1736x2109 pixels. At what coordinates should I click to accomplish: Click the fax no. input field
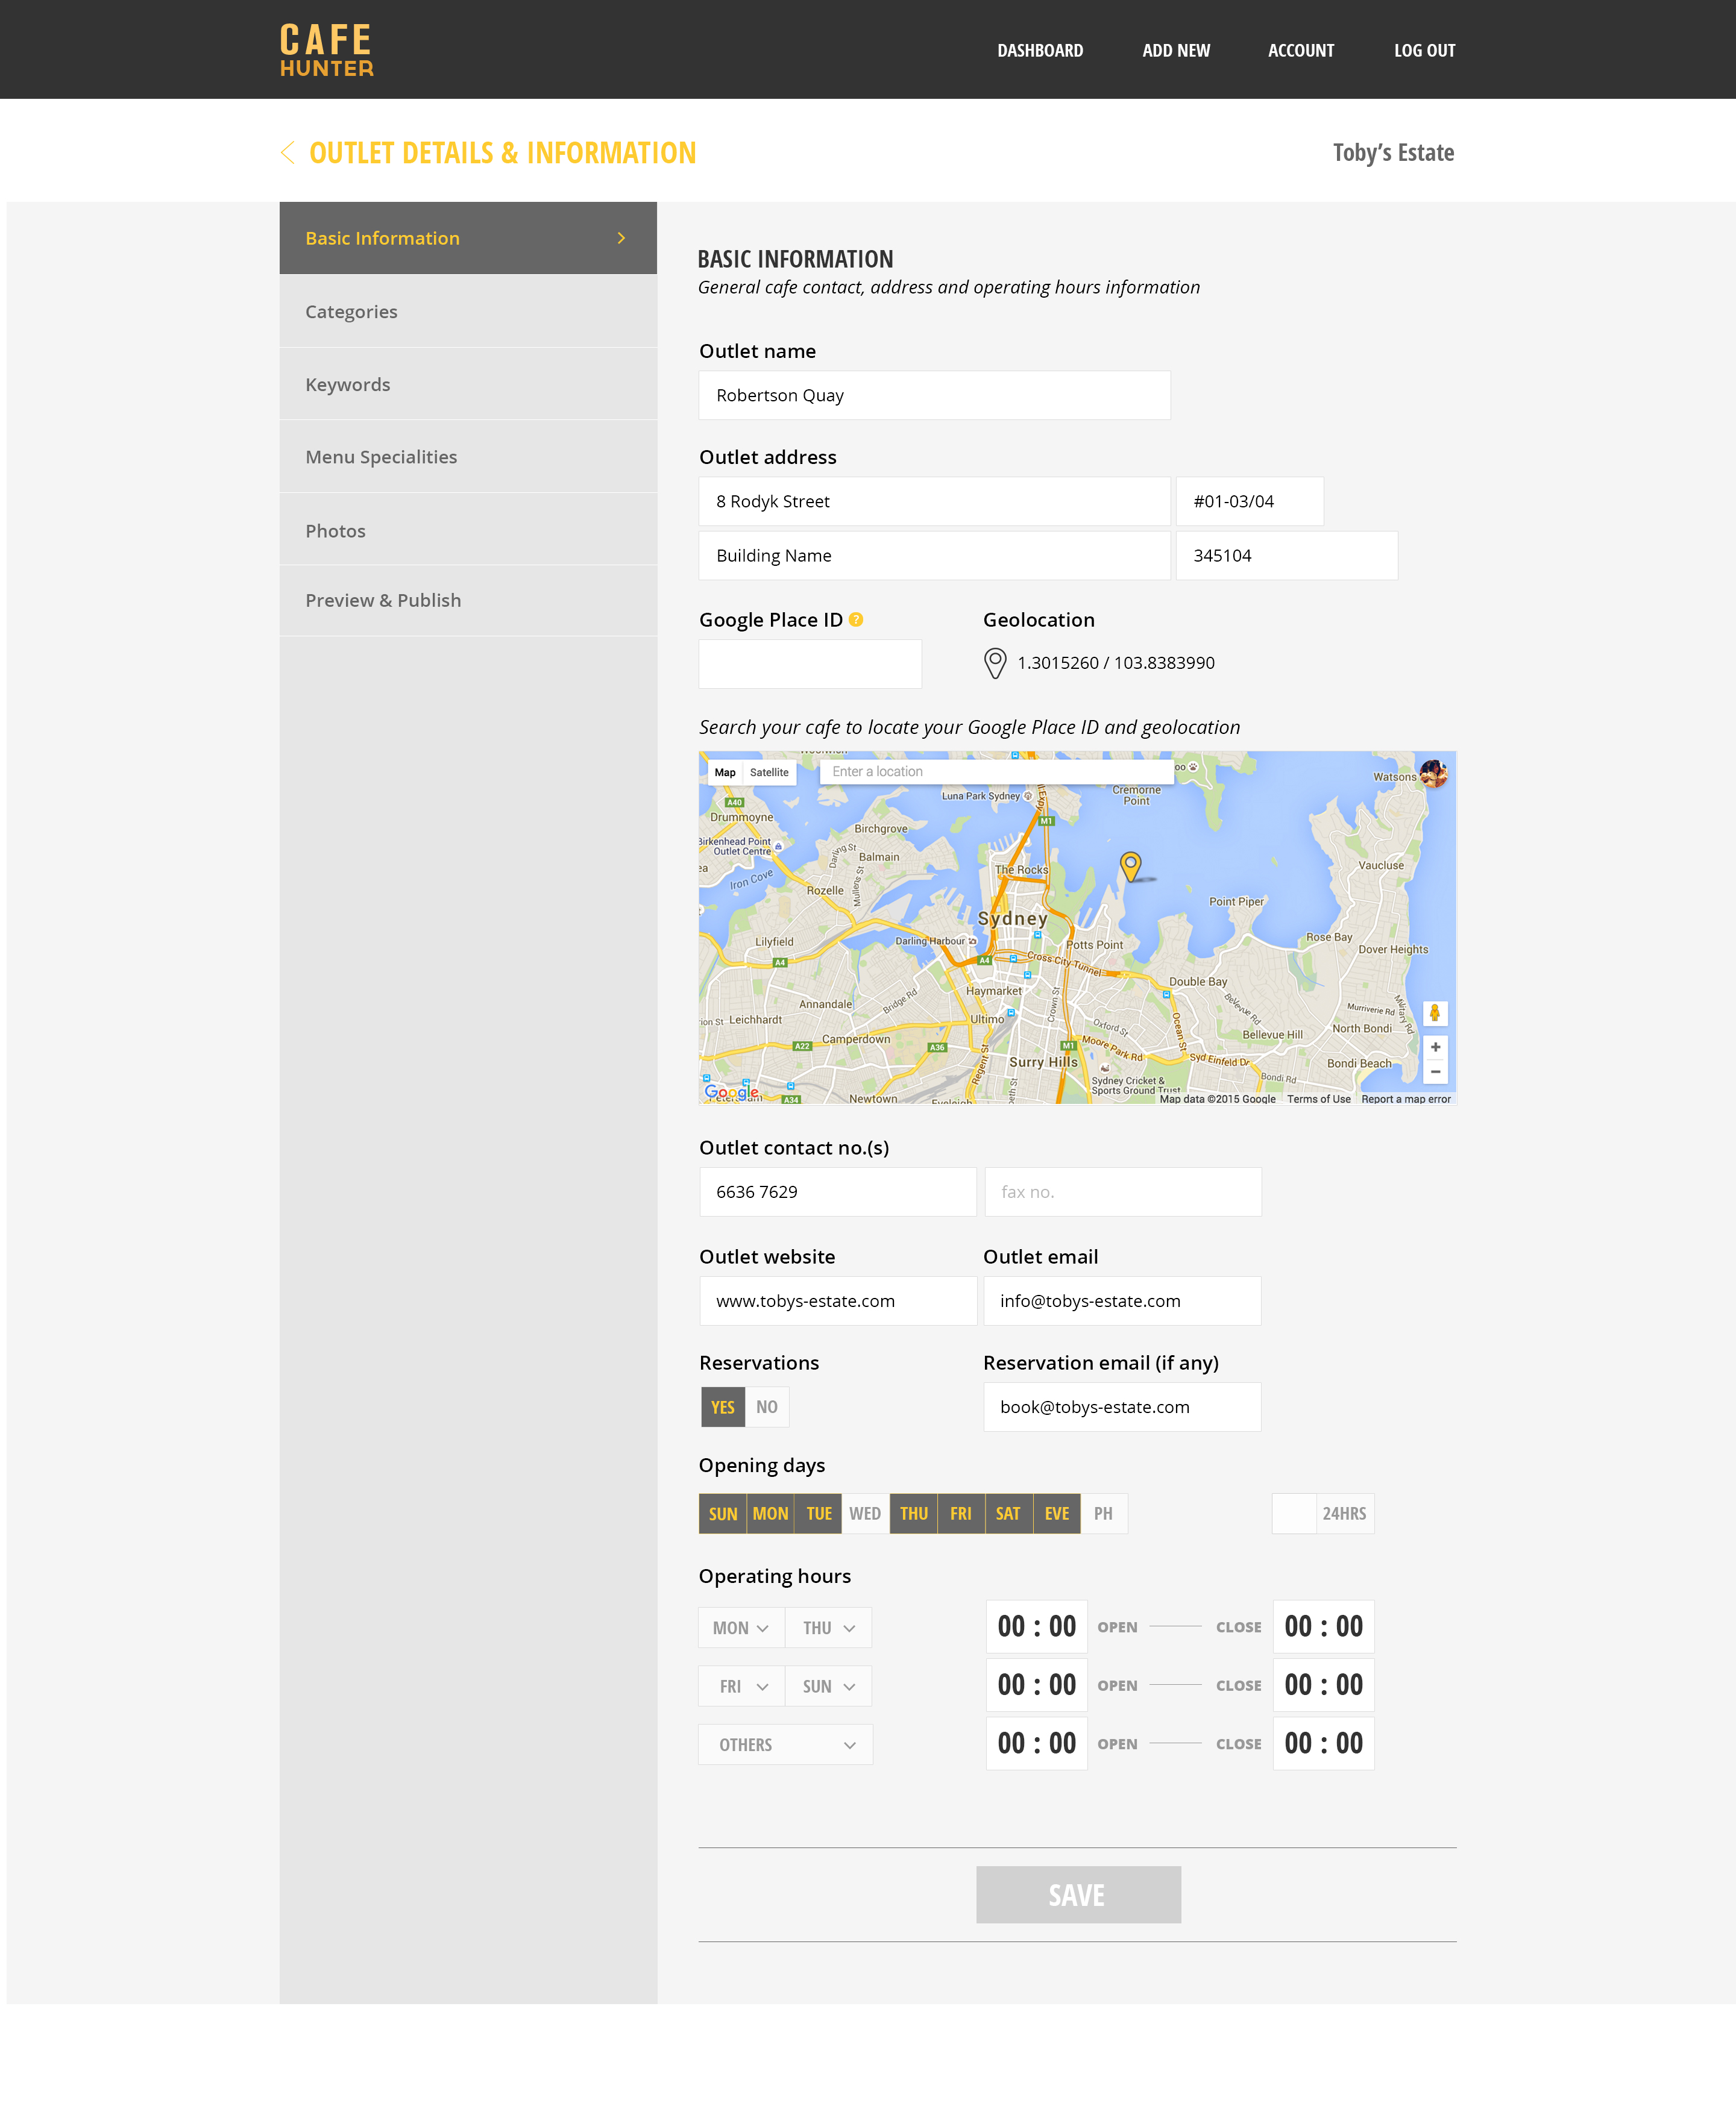click(x=1122, y=1191)
